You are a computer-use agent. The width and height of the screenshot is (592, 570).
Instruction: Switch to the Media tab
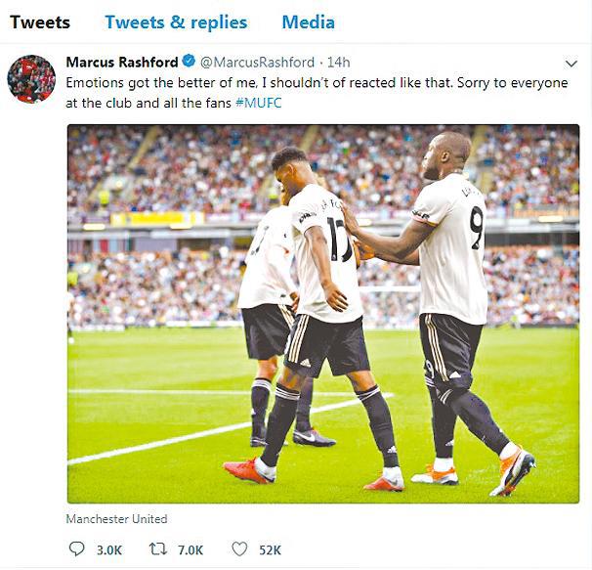[308, 22]
